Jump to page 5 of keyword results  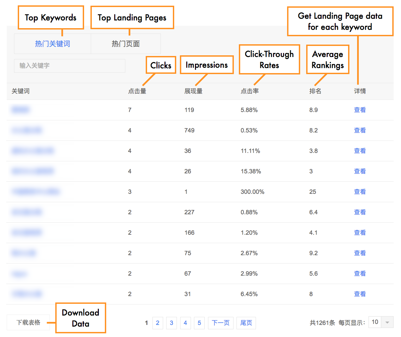tap(199, 323)
